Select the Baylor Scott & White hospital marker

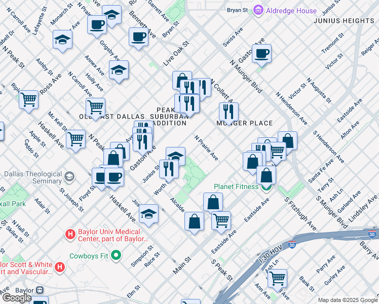tap(60, 267)
